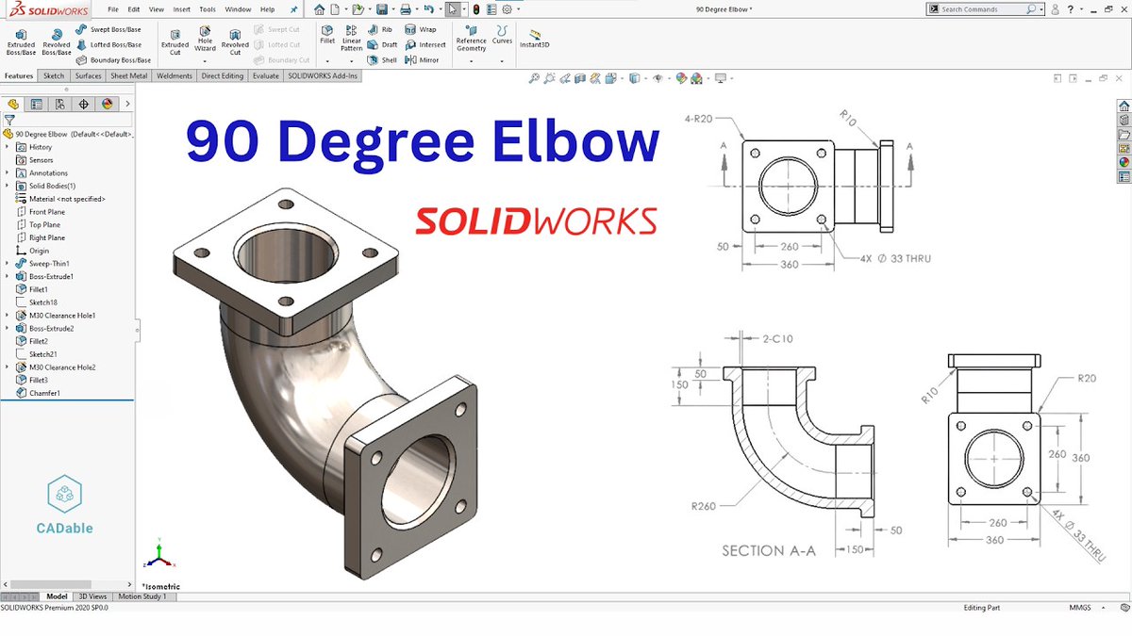Choose the Lofted Boss/Base command
This screenshot has width=1132, height=636.
click(x=109, y=44)
